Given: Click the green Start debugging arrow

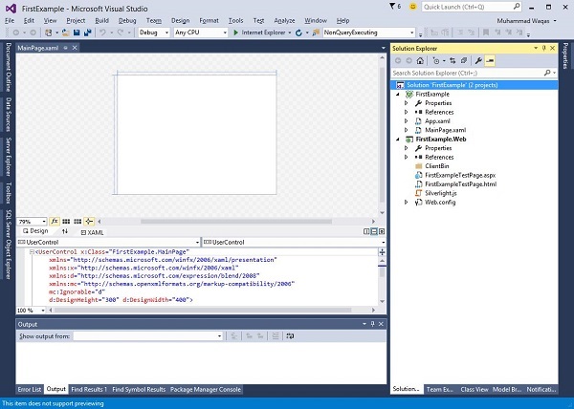Looking at the screenshot, I should pyautogui.click(x=237, y=32).
